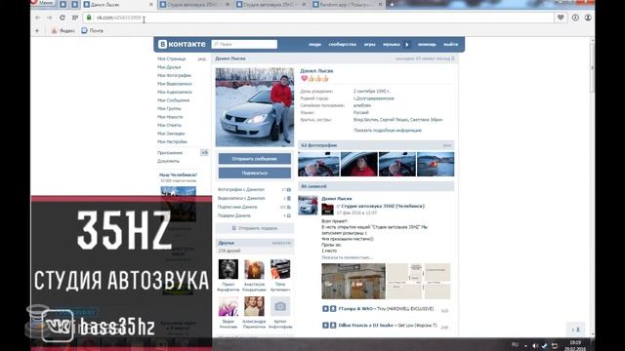Open Мои Аудиозаписи in left menu
625x351 pixels.
coord(175,92)
